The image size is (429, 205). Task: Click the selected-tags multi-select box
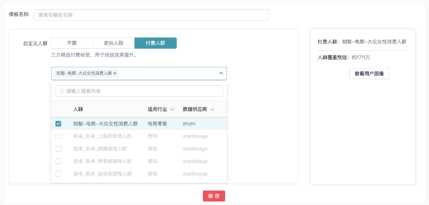(139, 74)
